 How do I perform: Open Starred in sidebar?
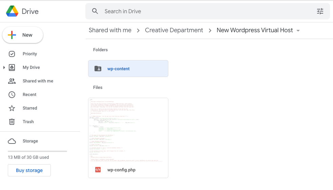pos(30,108)
